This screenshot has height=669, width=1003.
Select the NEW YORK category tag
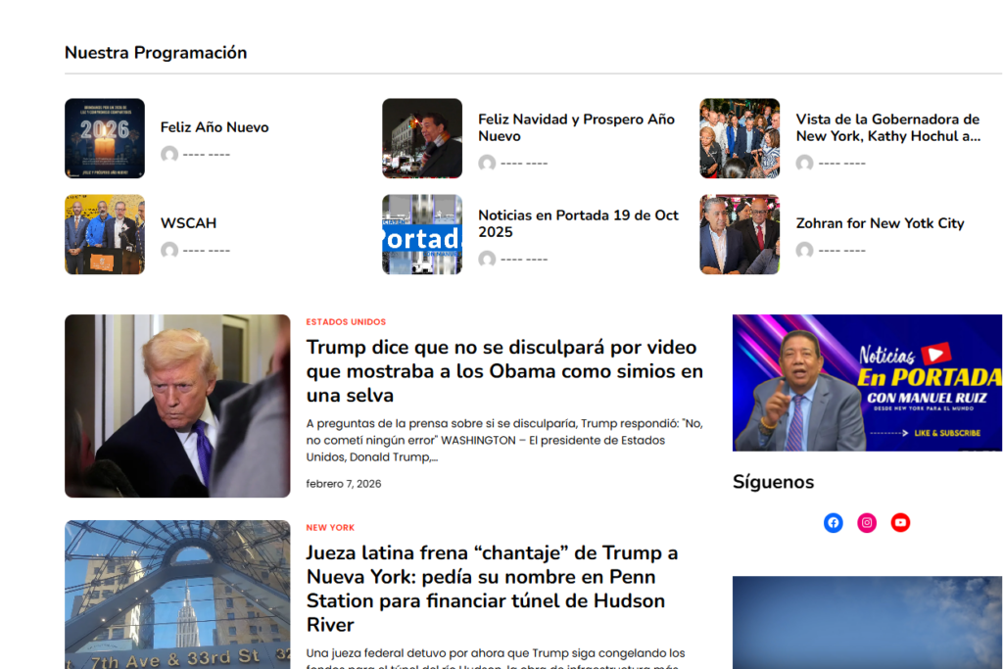[x=330, y=528]
